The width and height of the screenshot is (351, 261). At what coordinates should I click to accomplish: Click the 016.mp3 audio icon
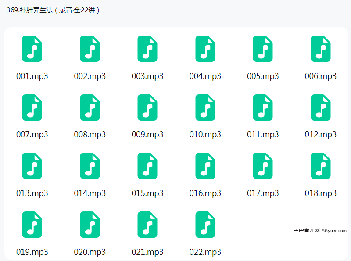(x=205, y=166)
